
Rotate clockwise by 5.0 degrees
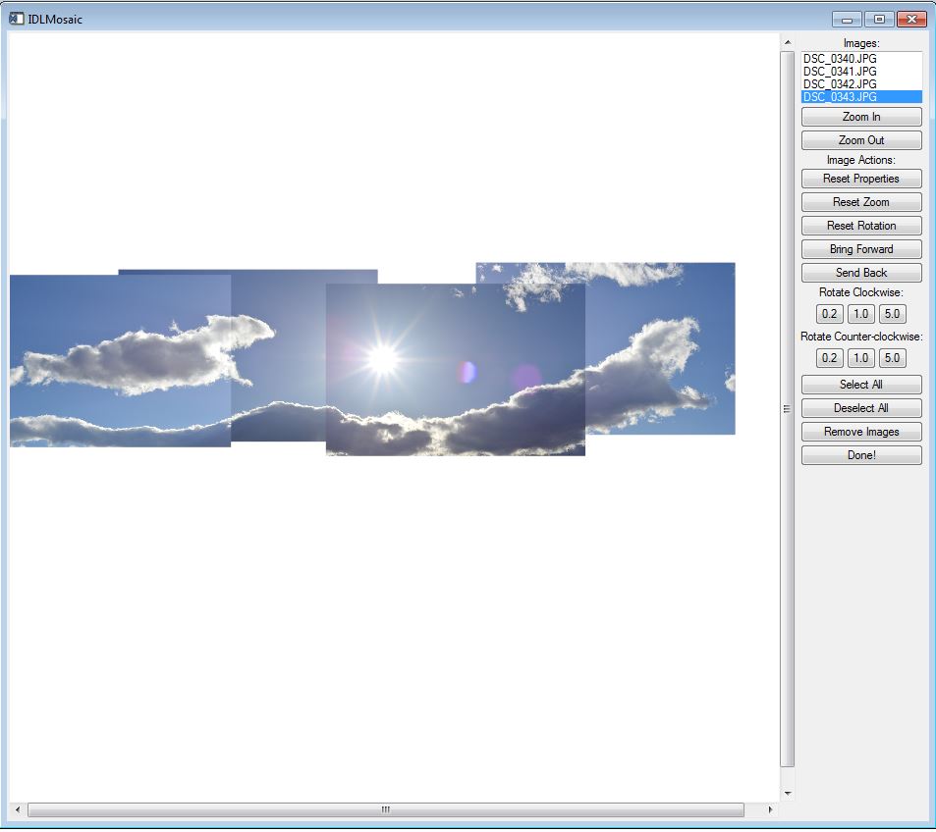(892, 314)
